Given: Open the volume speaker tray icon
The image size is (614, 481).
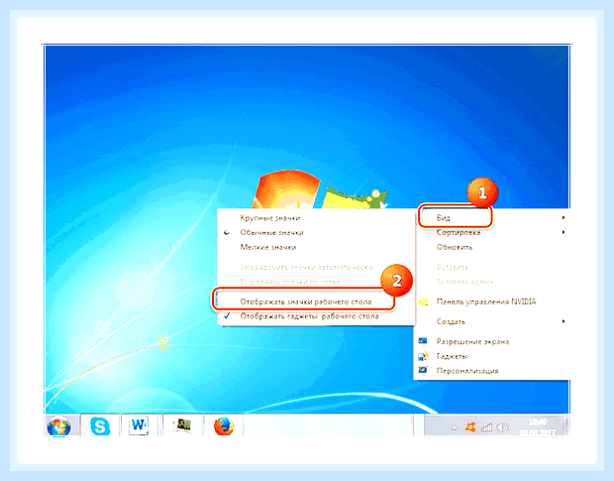Looking at the screenshot, I should [502, 426].
